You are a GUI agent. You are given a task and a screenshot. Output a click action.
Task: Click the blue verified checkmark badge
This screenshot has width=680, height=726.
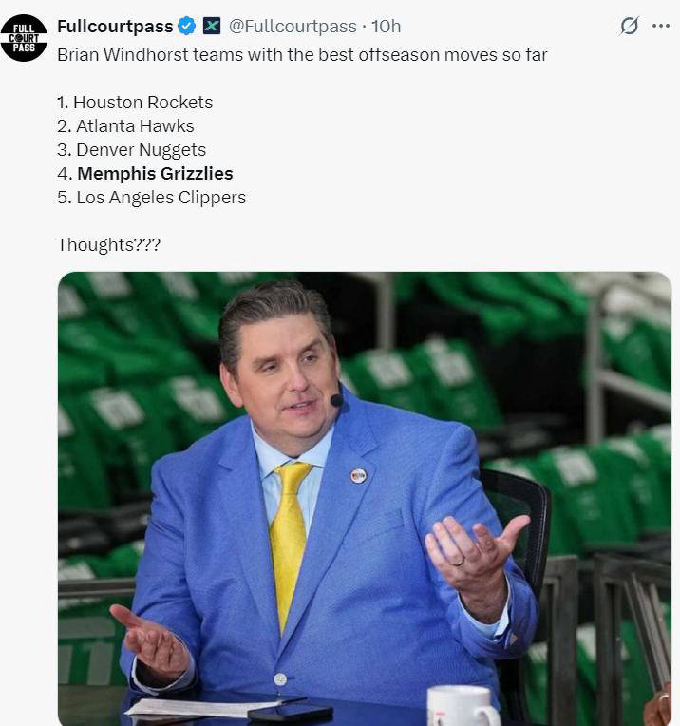(x=187, y=26)
